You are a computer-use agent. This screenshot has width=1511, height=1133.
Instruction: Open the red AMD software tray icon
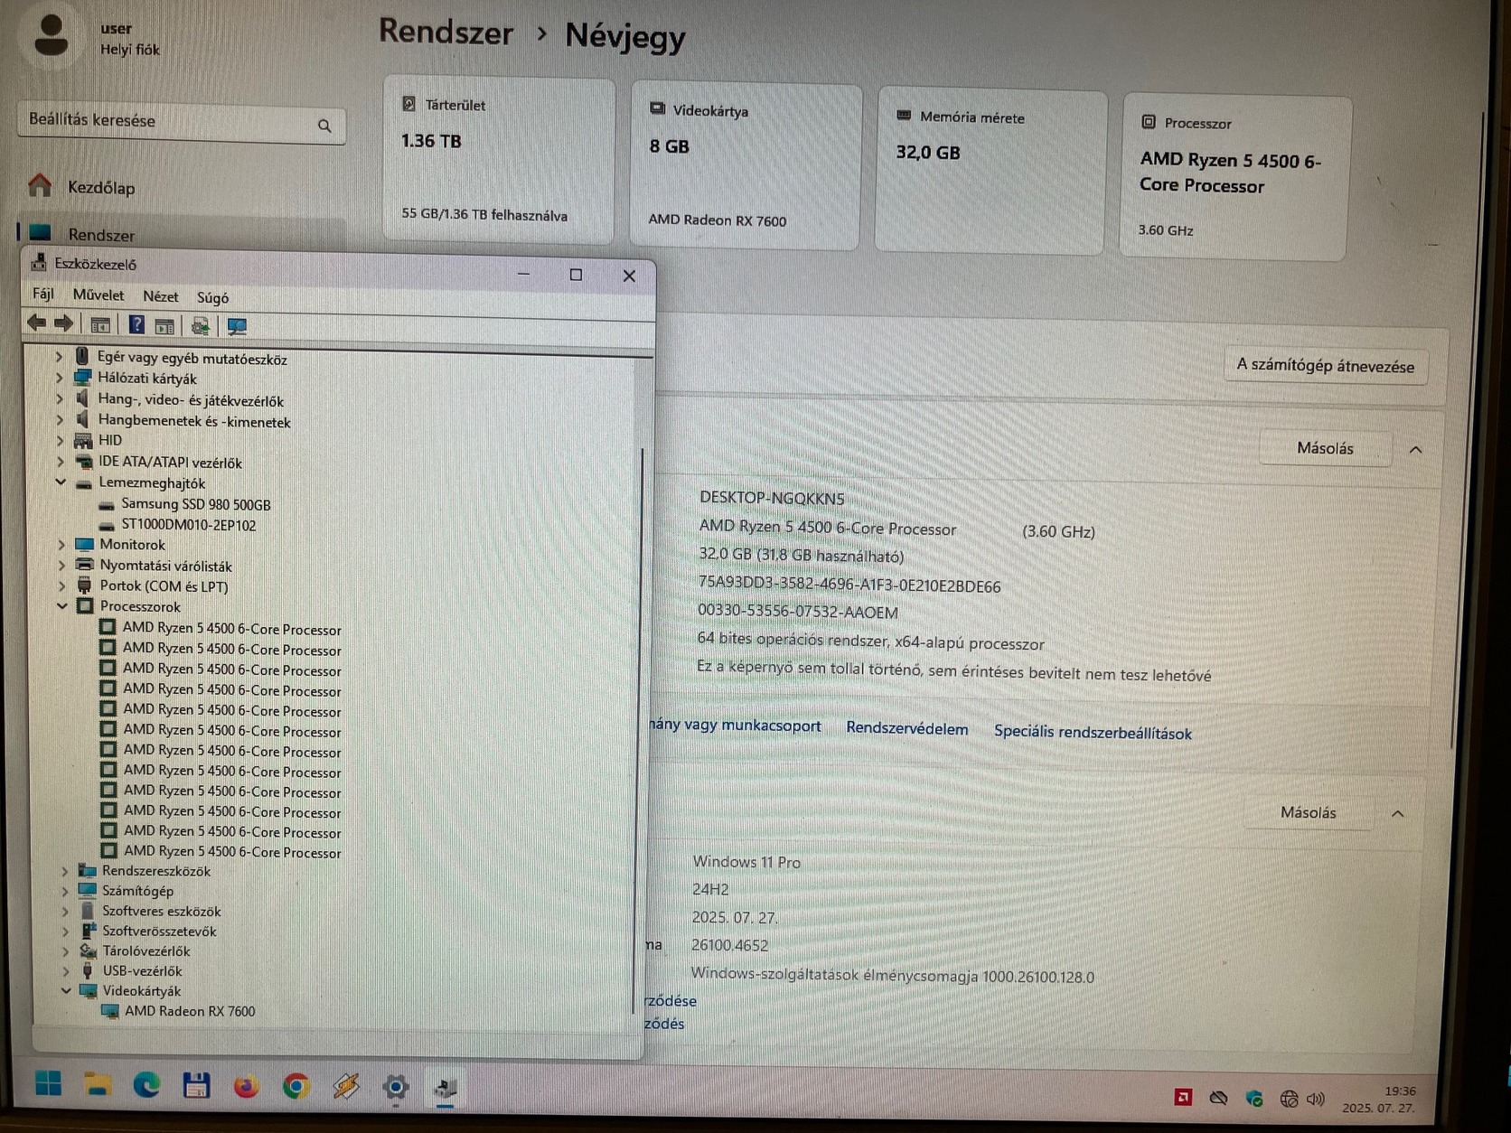pos(1182,1097)
